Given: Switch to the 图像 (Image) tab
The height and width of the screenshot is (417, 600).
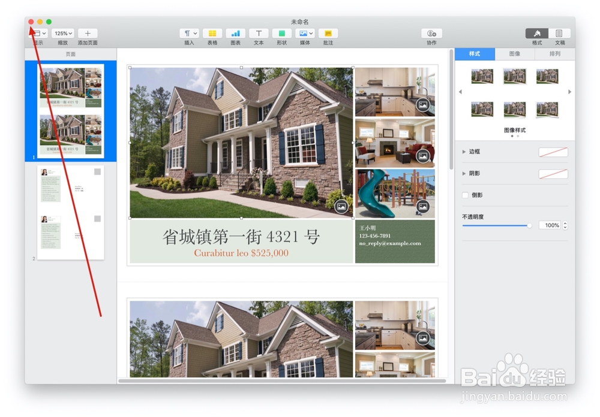Looking at the screenshot, I should pos(515,54).
